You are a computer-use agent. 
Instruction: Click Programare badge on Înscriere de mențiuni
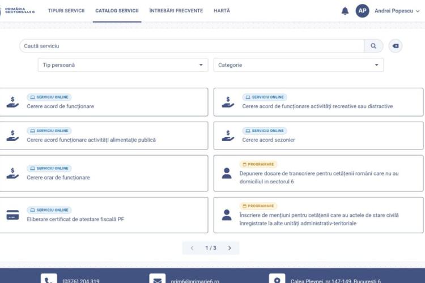[258, 206]
